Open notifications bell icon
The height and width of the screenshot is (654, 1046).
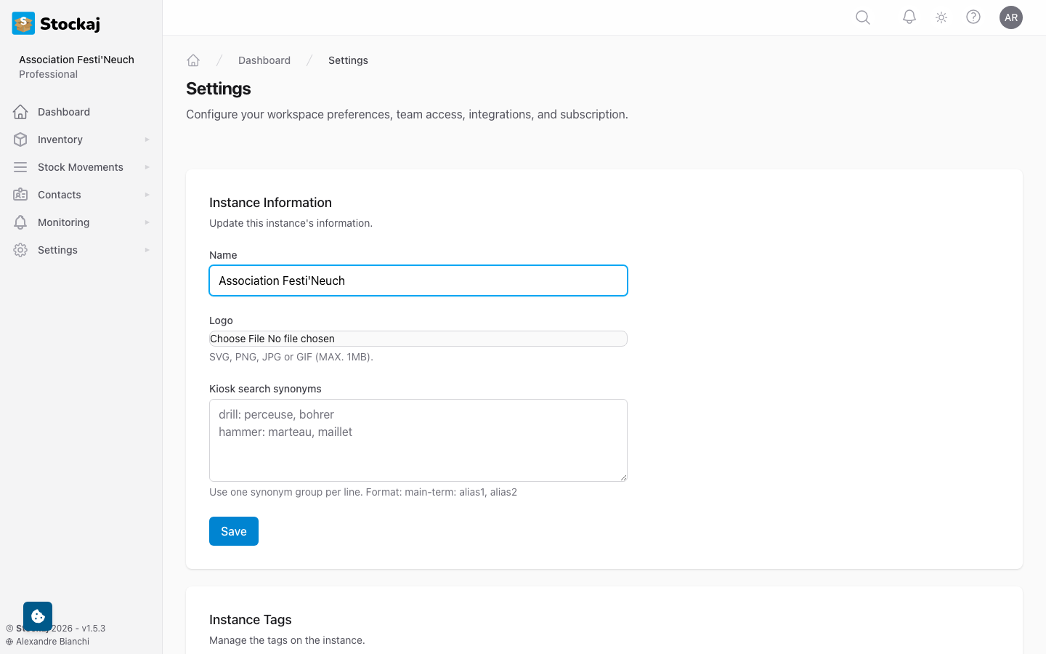pyautogui.click(x=909, y=17)
